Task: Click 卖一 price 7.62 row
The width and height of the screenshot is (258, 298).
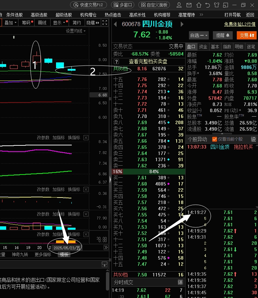Action: coord(149,166)
